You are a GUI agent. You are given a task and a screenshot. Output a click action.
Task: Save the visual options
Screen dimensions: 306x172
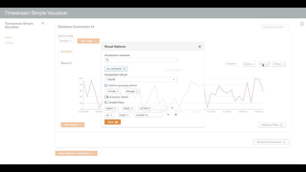(112, 122)
